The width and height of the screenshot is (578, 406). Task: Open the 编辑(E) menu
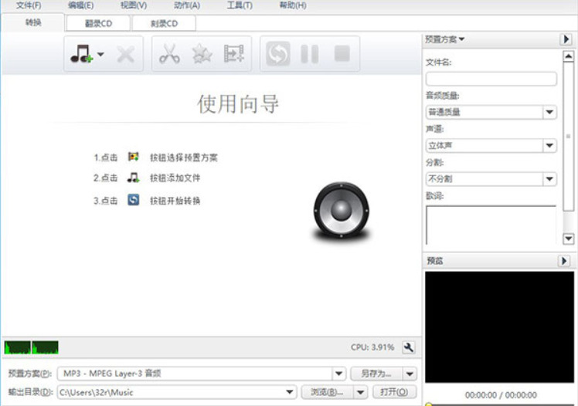[80, 5]
